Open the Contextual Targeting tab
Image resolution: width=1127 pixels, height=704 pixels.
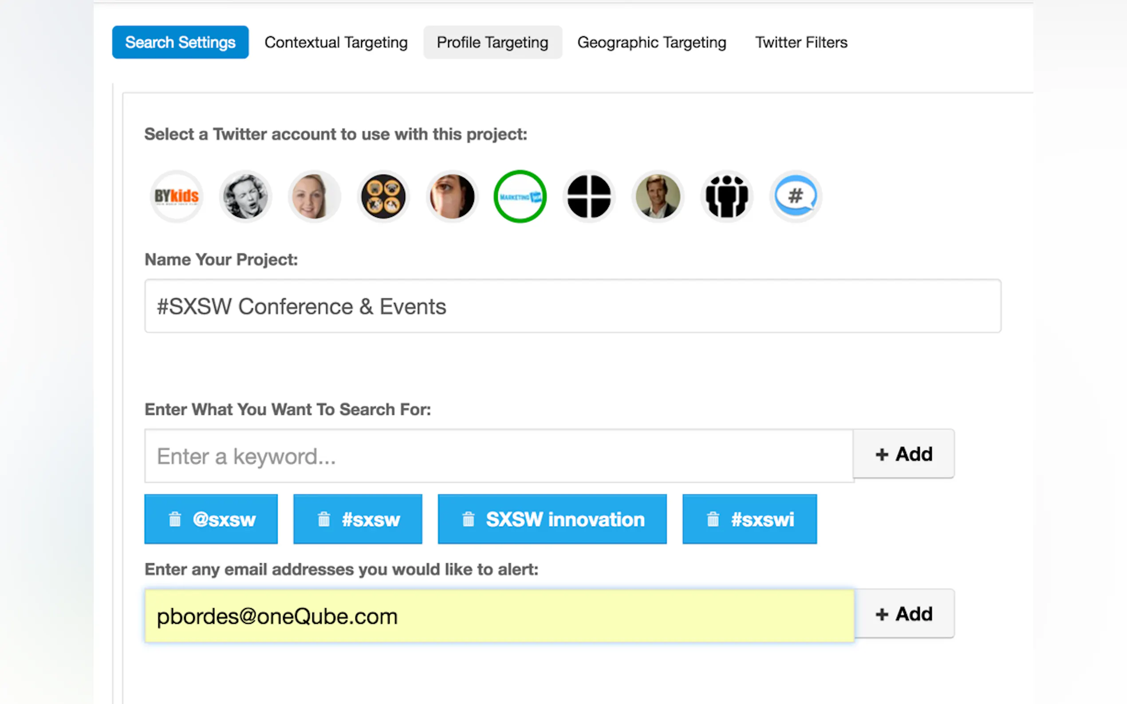coord(336,43)
